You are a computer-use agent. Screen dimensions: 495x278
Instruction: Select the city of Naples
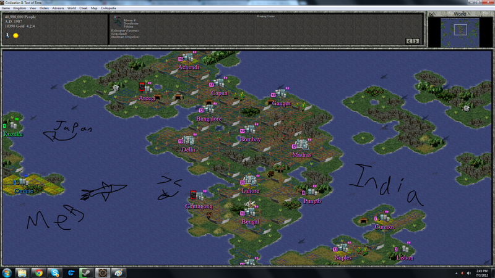(342, 248)
